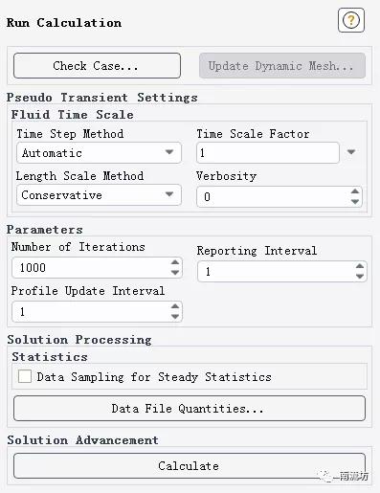Expand the Time Scale Factor arrow menu
The width and height of the screenshot is (380, 493).
[351, 152]
